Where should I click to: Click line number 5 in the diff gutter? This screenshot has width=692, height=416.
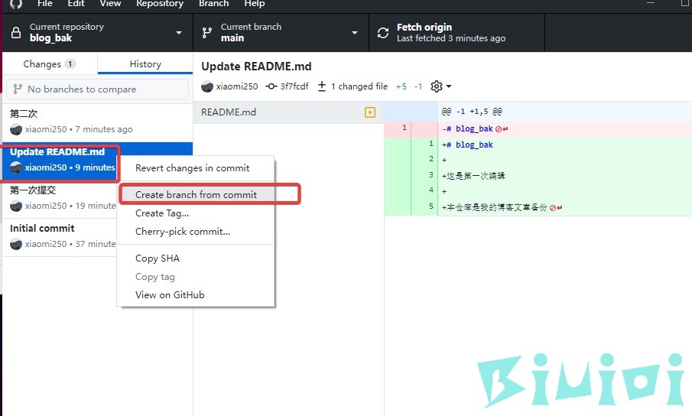431,206
